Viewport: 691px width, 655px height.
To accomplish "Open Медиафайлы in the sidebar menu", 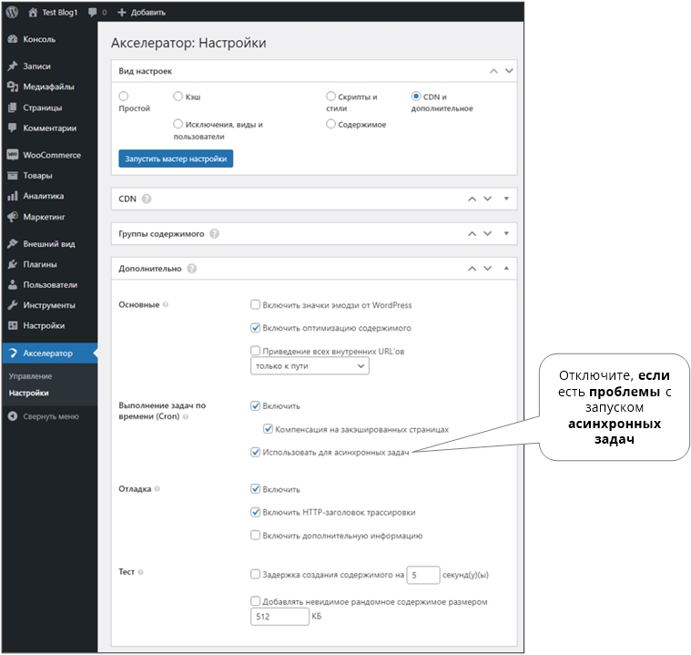I will (48, 87).
